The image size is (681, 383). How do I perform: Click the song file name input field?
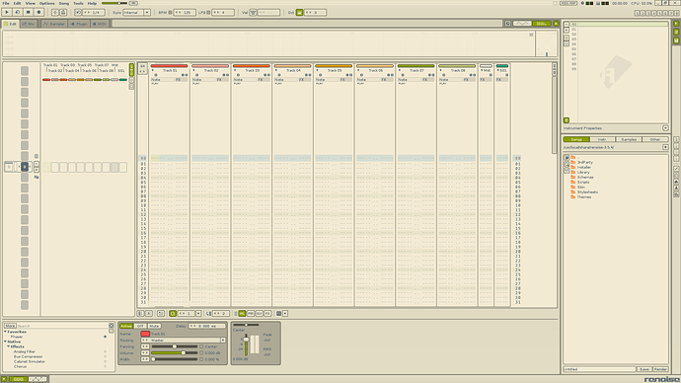pos(599,369)
